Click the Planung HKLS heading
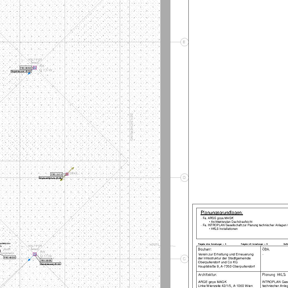 [274, 275]
